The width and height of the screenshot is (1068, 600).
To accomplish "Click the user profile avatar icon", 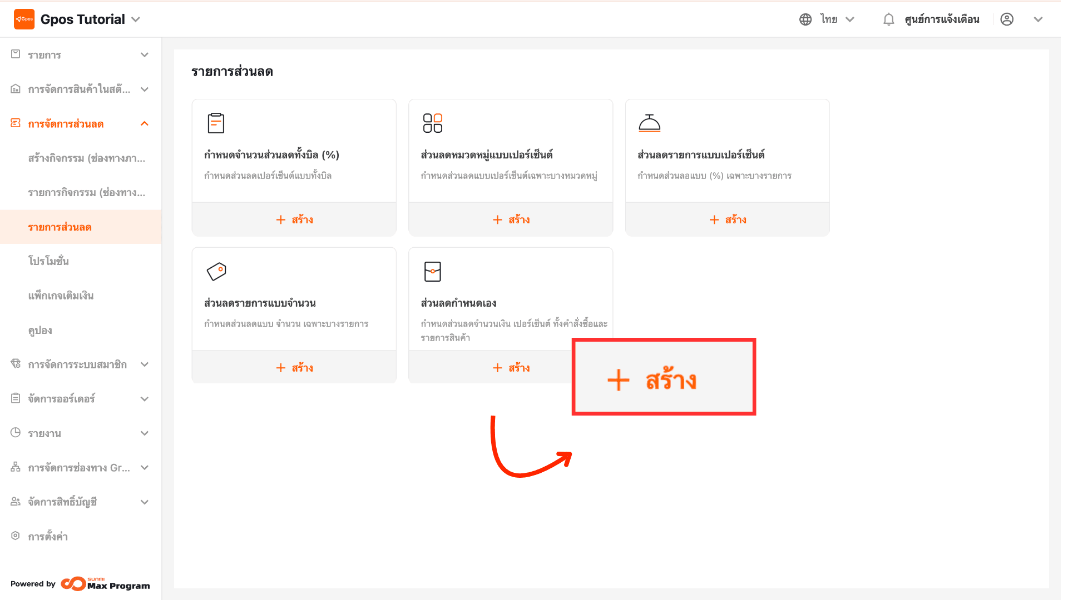I will (1006, 19).
